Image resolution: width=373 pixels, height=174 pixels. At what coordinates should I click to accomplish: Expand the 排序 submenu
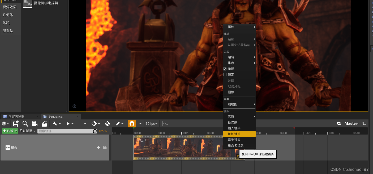(239, 63)
